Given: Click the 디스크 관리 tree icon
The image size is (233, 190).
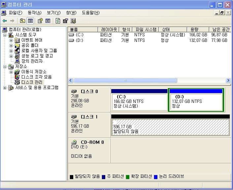Looking at the screenshot, I should click(17, 82).
